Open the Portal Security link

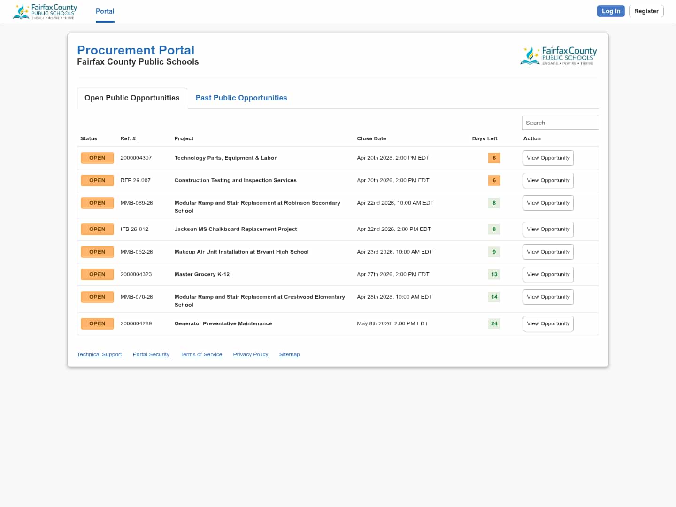pyautogui.click(x=151, y=355)
